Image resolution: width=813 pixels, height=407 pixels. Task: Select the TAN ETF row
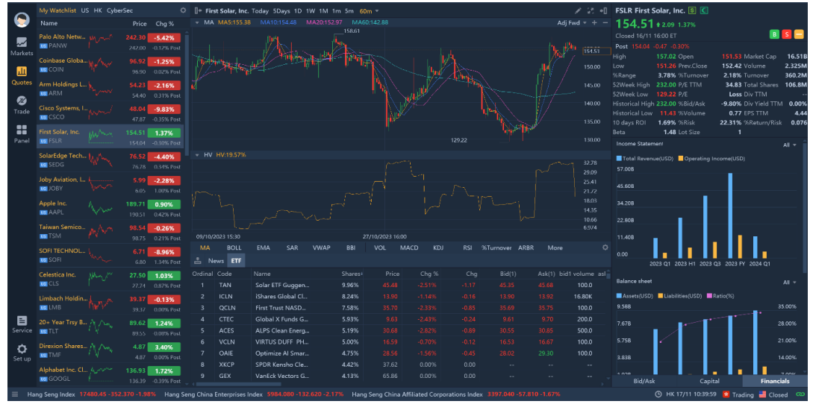[398, 285]
